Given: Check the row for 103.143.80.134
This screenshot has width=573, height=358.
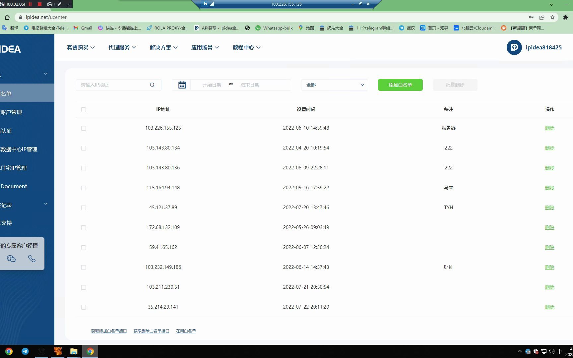Looking at the screenshot, I should pyautogui.click(x=84, y=148).
